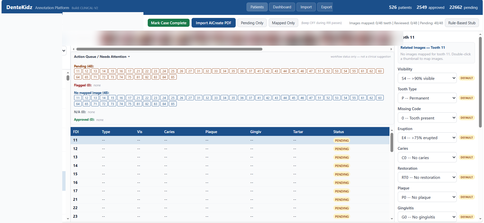
Task: Select tooth 63 in No mapped image list
Action: point(380,98)
